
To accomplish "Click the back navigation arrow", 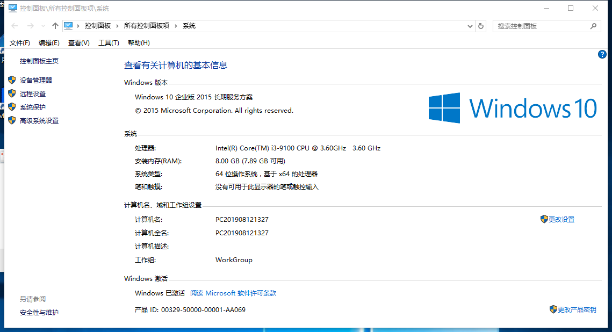I will 15,26.
